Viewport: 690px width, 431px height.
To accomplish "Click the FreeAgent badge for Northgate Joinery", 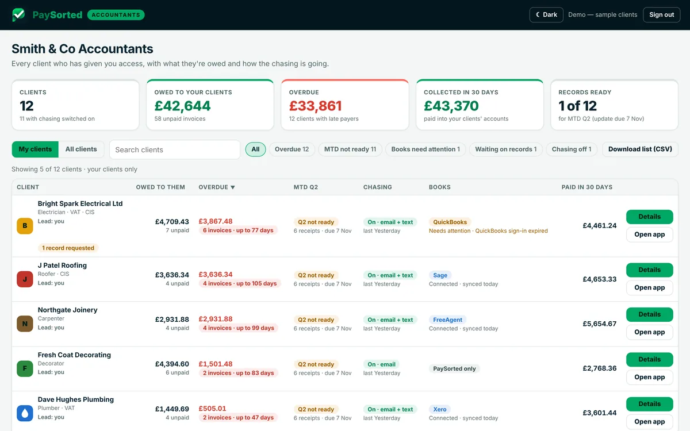I will pos(447,320).
